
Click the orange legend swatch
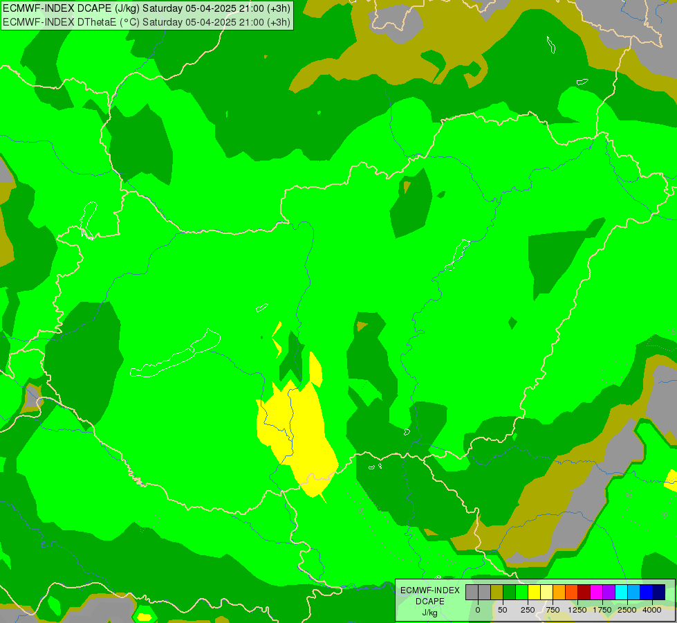coord(559,593)
